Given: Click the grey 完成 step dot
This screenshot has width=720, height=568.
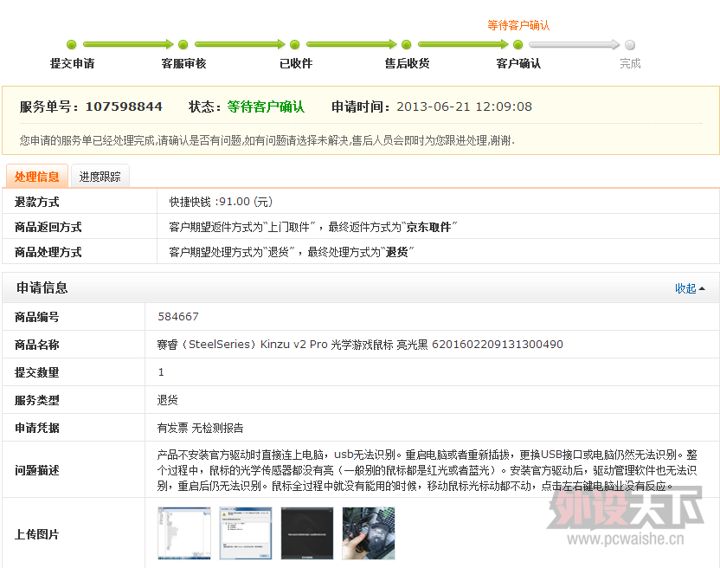Looking at the screenshot, I should click(x=630, y=44).
